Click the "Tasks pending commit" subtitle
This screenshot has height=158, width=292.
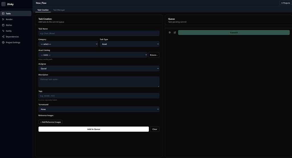coord(177,22)
